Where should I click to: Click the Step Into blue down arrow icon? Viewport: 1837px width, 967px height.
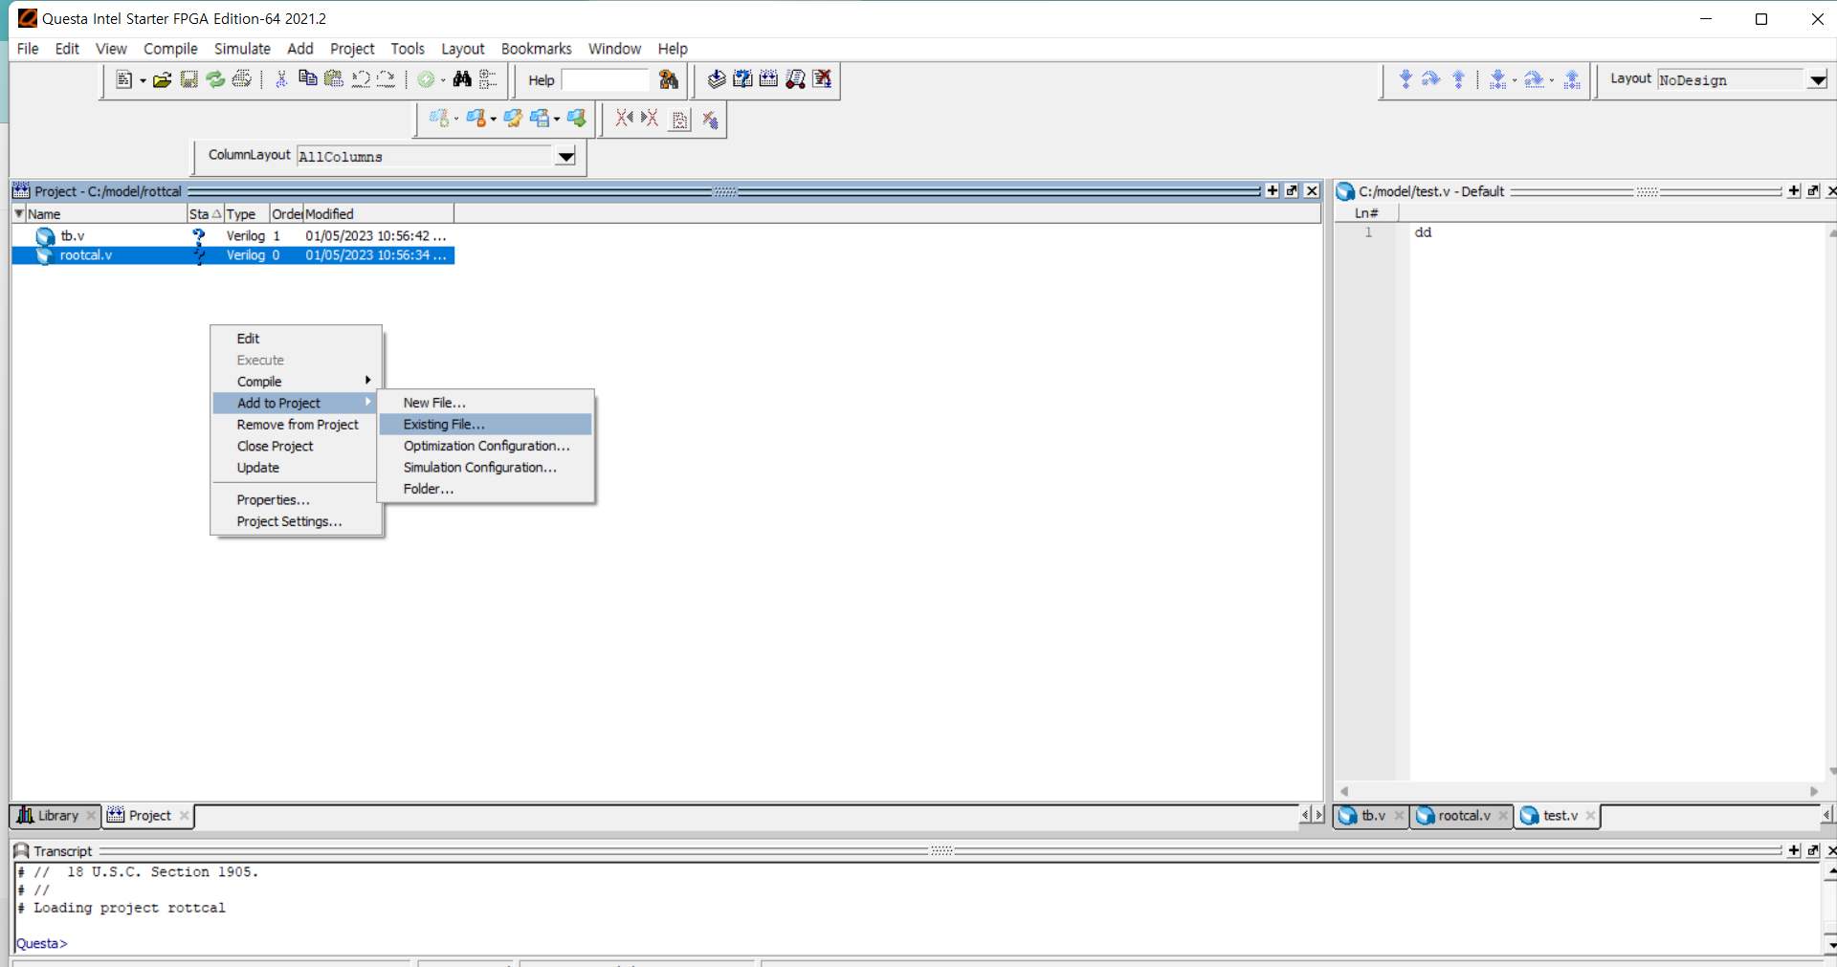pyautogui.click(x=1405, y=79)
